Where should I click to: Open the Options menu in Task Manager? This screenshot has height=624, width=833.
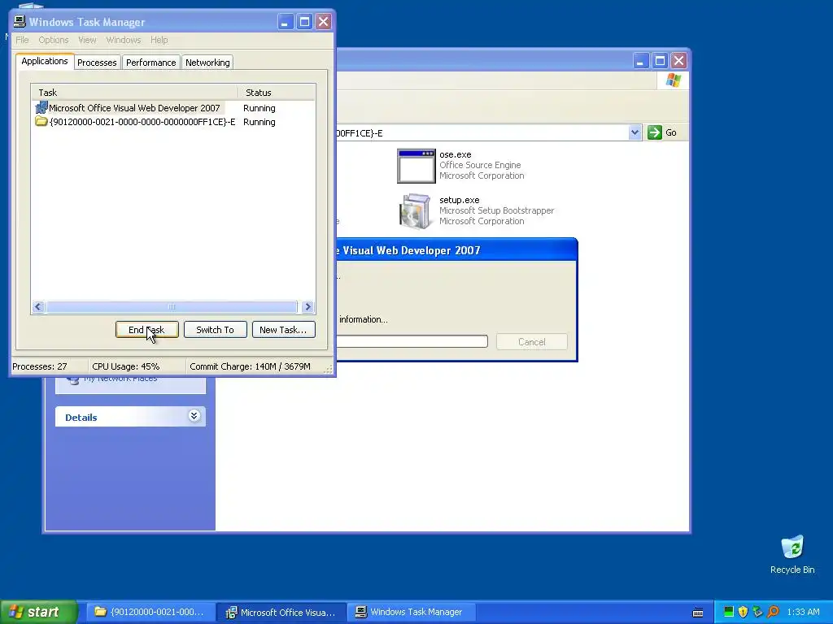(53, 40)
